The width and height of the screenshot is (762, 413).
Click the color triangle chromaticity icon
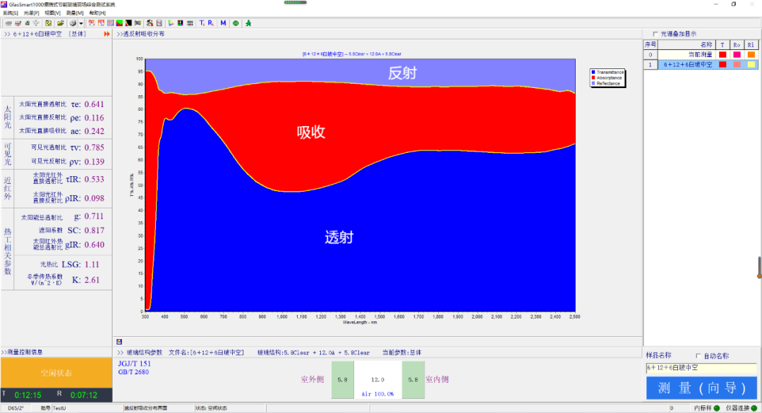(171, 23)
